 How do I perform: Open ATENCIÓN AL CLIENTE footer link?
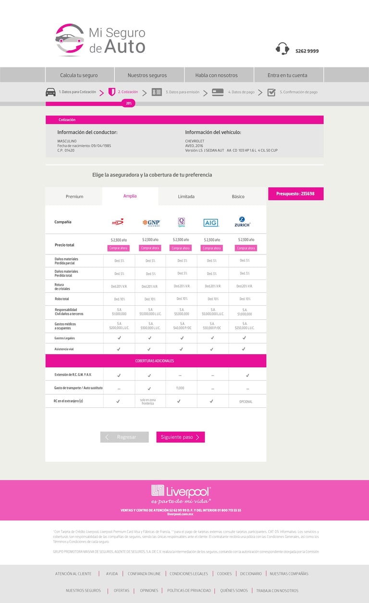point(73,574)
